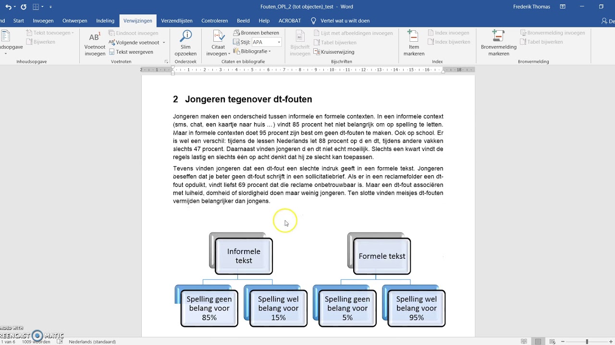Click the lightbulb Vertel wat u wilt doen
The image size is (615, 345).
coord(314,21)
